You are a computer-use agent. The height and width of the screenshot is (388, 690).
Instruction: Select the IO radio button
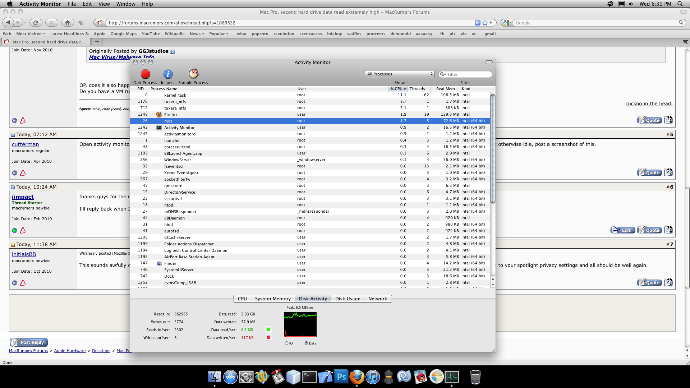tap(286, 343)
